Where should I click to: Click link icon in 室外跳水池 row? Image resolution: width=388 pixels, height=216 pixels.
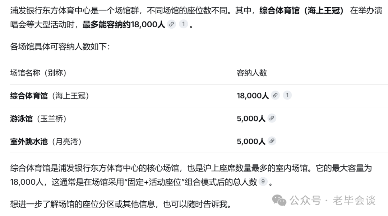(x=272, y=141)
